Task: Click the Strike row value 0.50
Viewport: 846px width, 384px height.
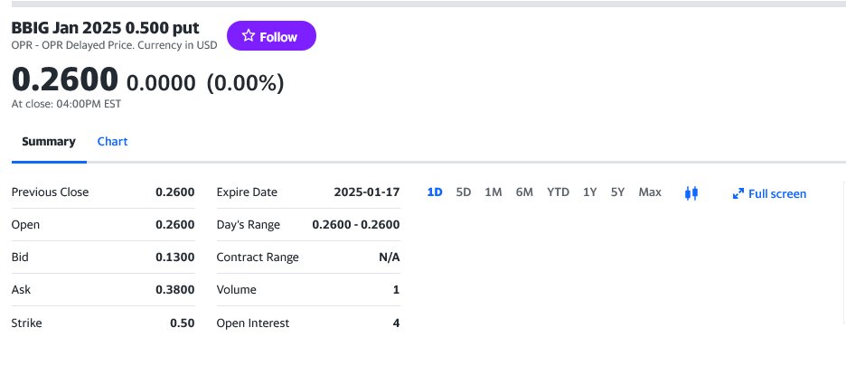Action: (x=182, y=323)
